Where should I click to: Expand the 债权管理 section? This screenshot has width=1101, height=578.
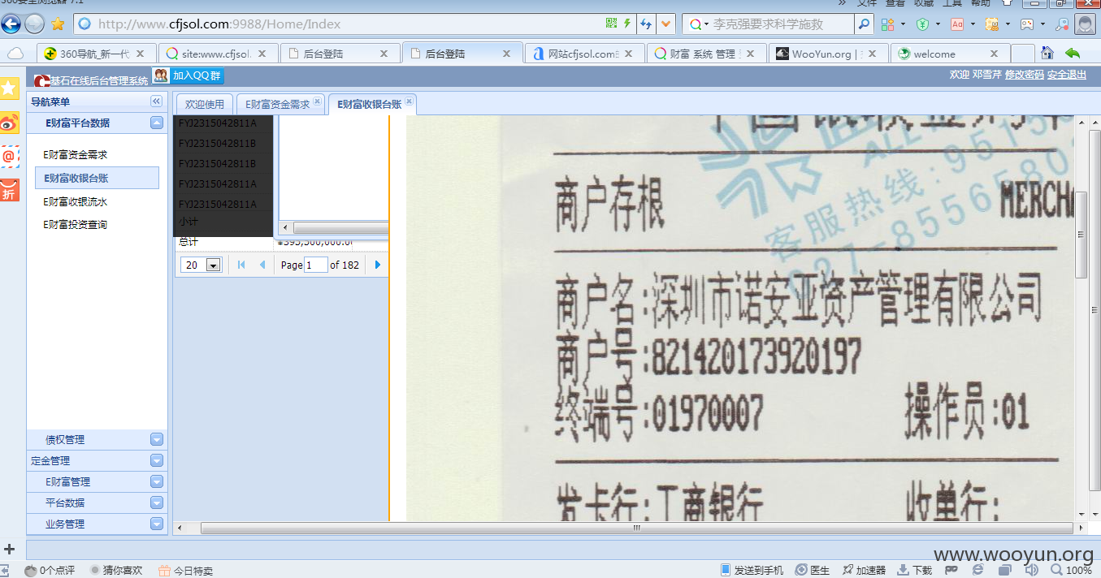(157, 440)
